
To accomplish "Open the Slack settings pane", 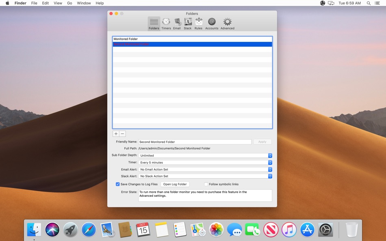I will [188, 24].
